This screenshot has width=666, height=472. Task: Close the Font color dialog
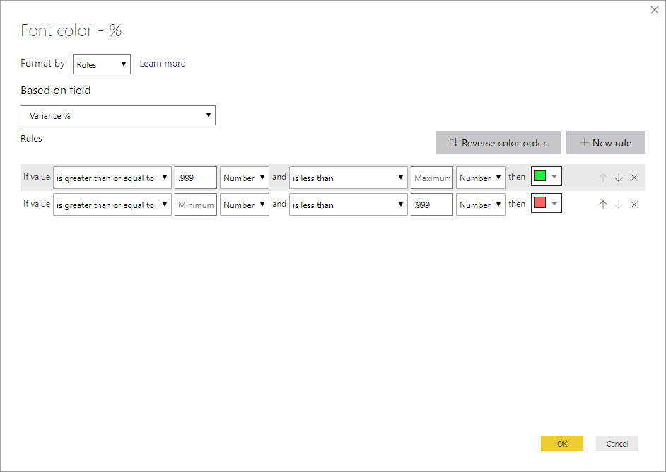coord(655,10)
